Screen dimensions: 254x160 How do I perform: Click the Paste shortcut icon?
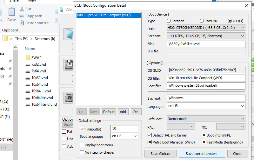pos(22,23)
